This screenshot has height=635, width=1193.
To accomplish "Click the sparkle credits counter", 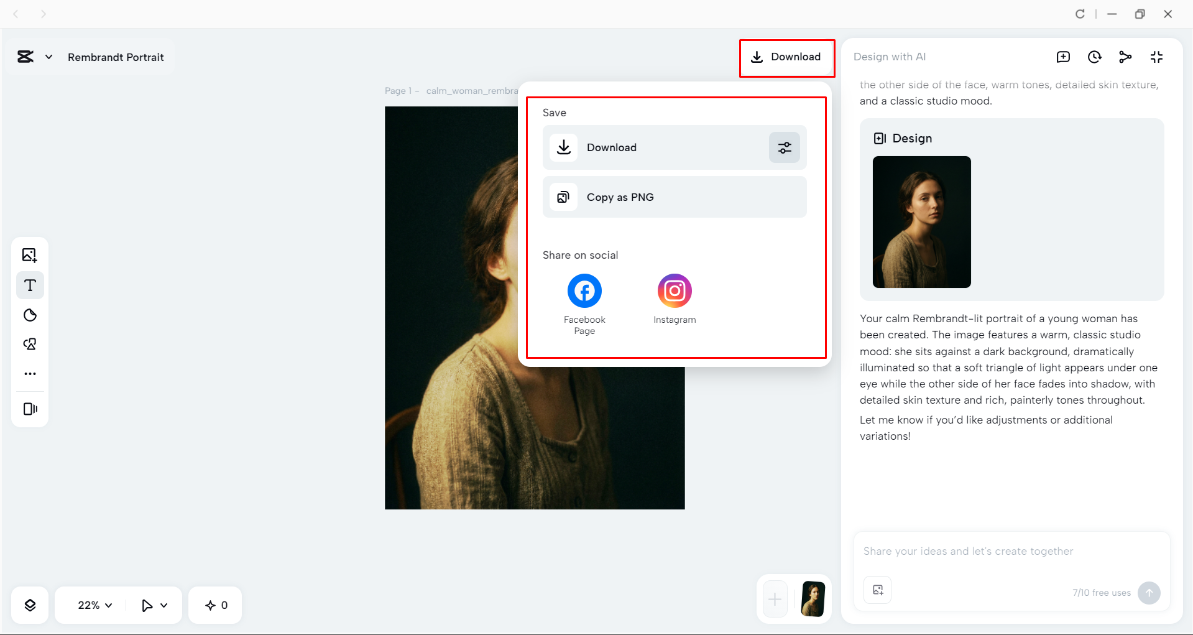I will click(216, 605).
